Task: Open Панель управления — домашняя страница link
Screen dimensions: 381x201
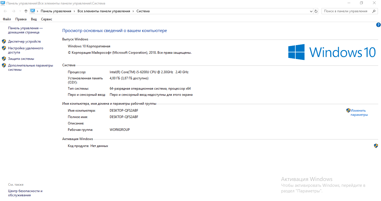Action: (x=25, y=30)
